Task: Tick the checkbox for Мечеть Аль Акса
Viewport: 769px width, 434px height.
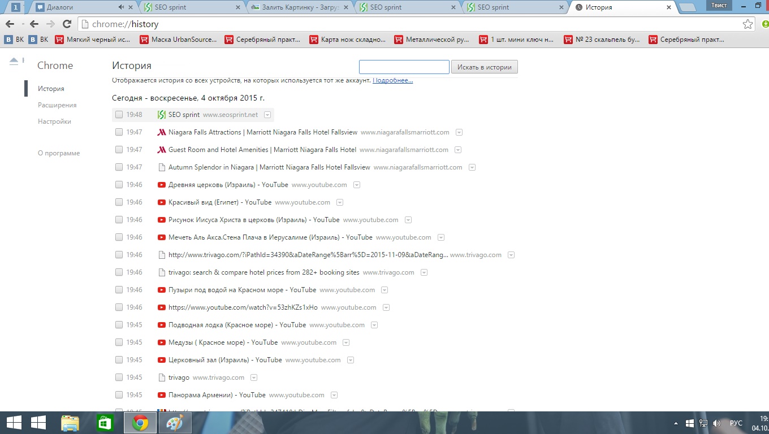Action: pos(119,237)
